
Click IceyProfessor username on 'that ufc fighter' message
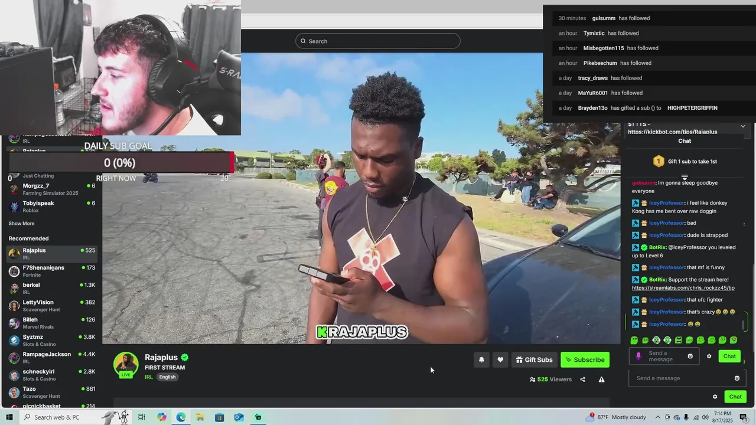coord(667,300)
